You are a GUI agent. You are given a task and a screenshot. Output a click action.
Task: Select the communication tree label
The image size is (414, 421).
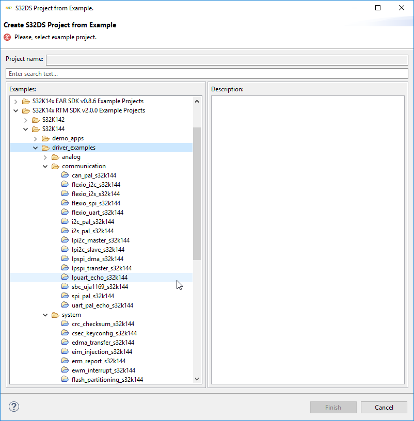coord(84,166)
